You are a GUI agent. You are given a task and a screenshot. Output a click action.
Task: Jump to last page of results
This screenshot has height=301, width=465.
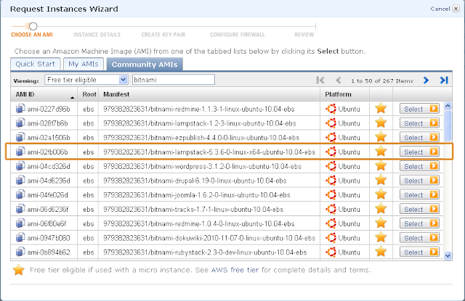(x=444, y=81)
